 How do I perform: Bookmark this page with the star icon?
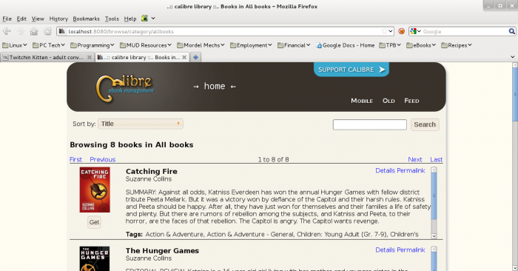tap(384, 31)
